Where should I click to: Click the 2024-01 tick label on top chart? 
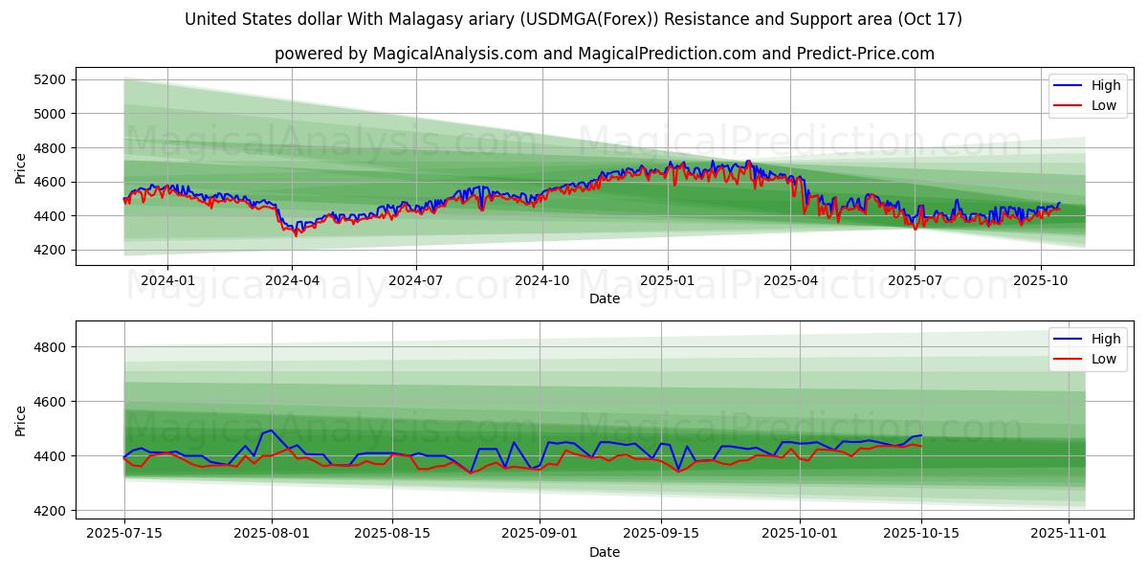click(167, 280)
